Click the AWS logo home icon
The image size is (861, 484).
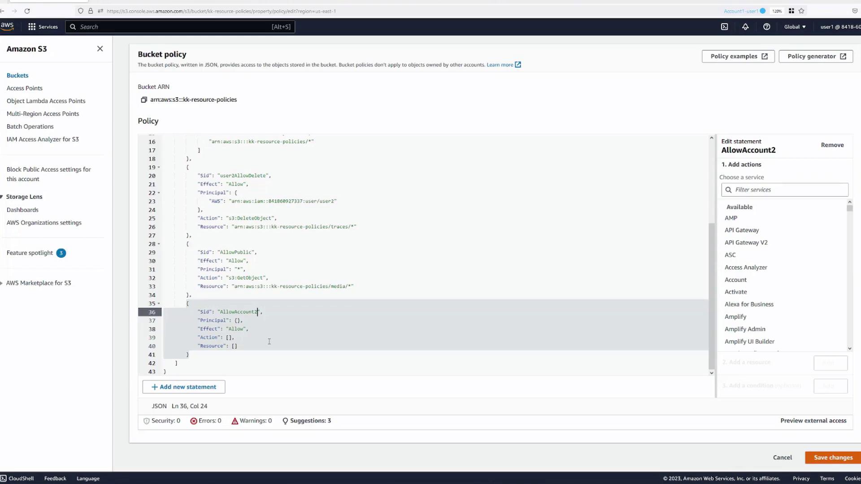[x=7, y=26]
